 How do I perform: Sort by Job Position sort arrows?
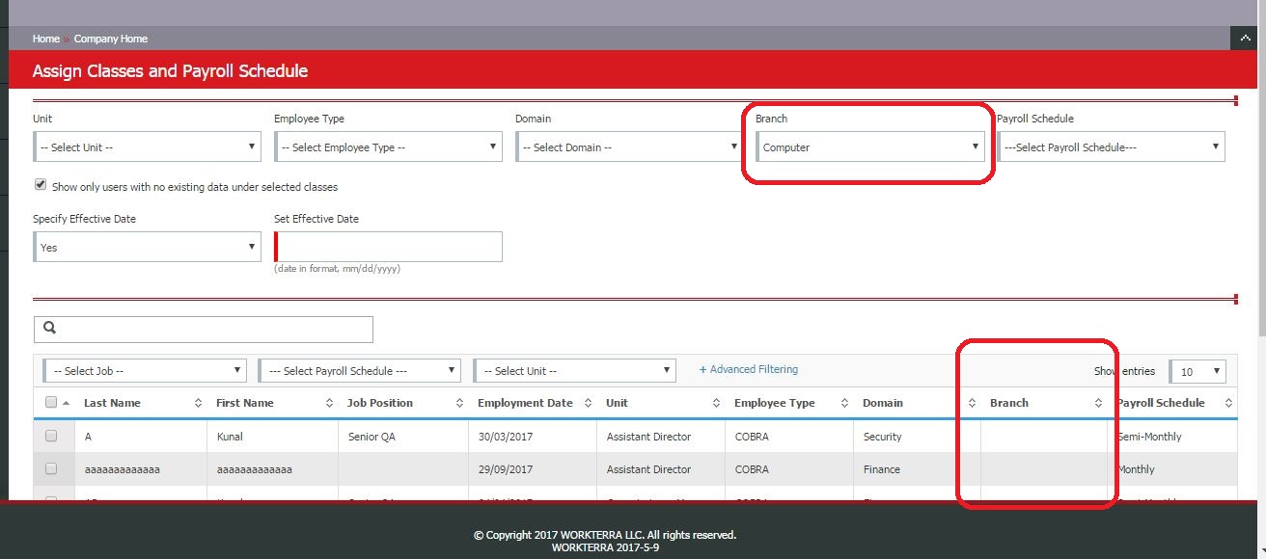click(x=460, y=403)
